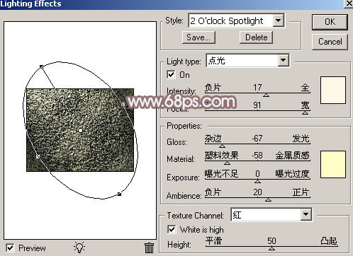Click the Material value -58
353x256 pixels.
click(x=257, y=156)
